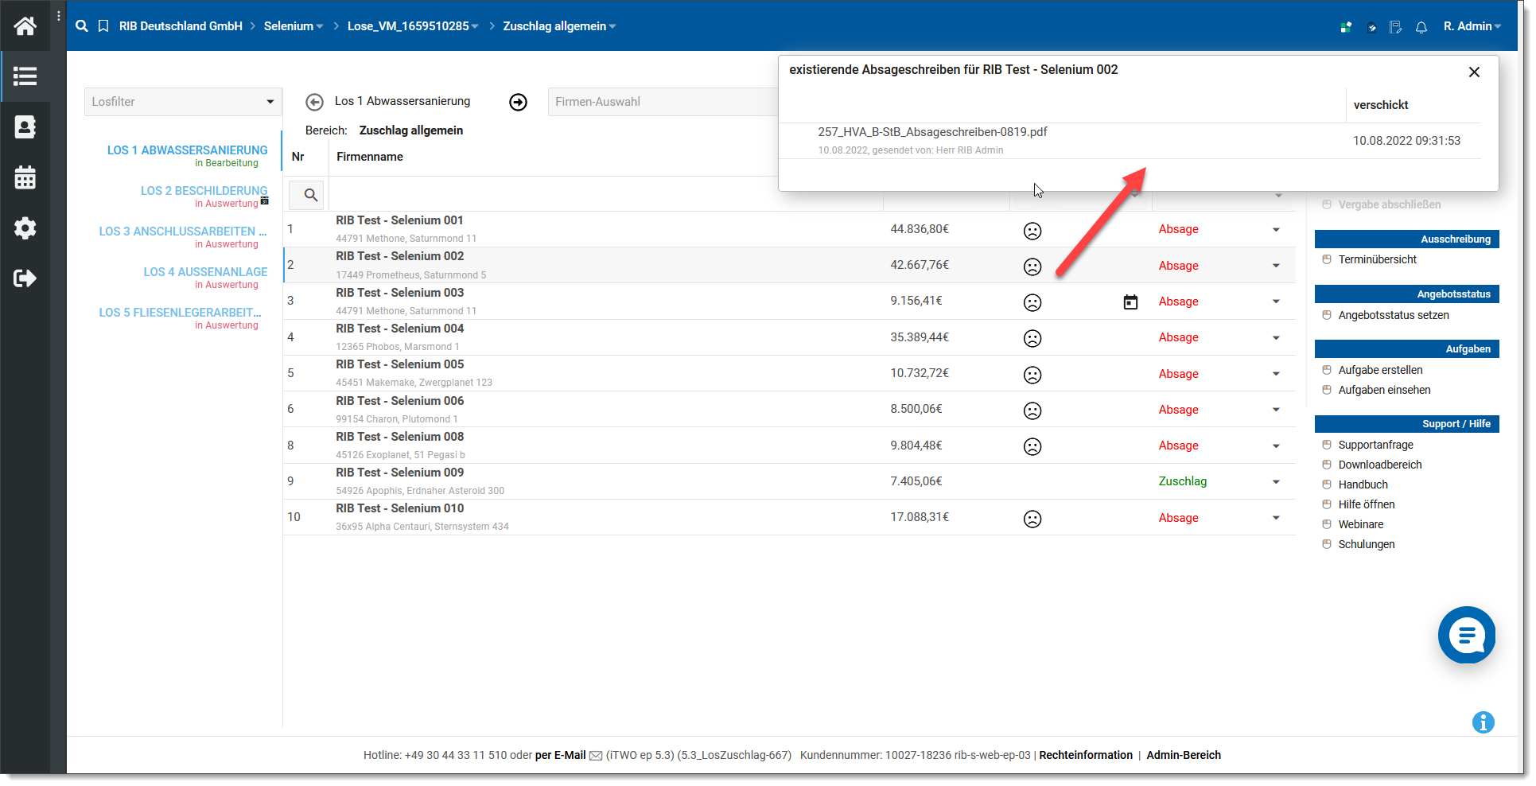Open status dropdown arrow for Selenium 001
1536x786 pixels.
tap(1276, 230)
